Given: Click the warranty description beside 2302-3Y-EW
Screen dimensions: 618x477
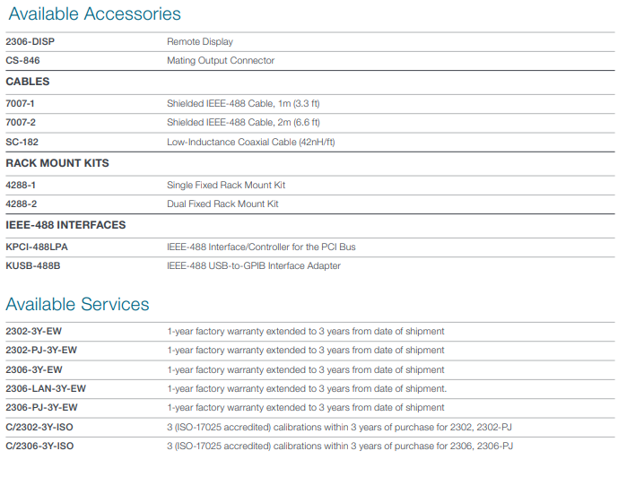Looking at the screenshot, I should [x=306, y=331].
